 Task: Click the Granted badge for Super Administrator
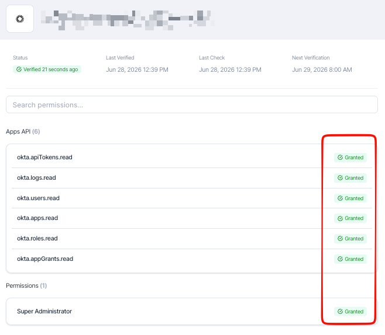350,311
